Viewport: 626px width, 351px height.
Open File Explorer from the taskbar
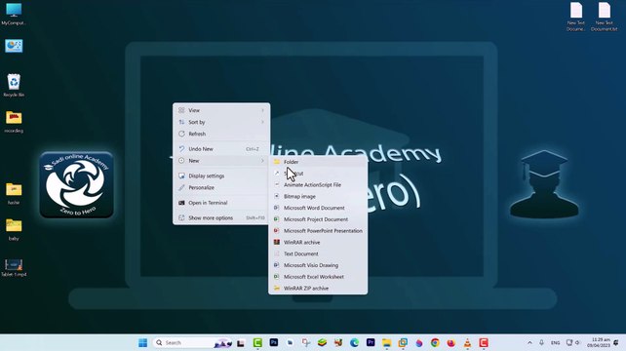point(386,342)
